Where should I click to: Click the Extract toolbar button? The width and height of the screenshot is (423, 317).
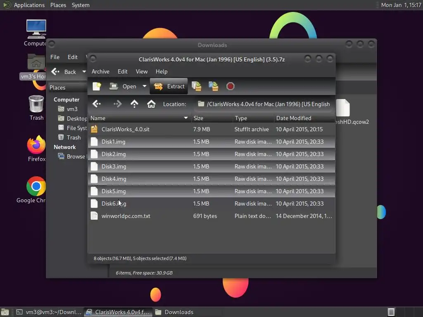point(169,86)
